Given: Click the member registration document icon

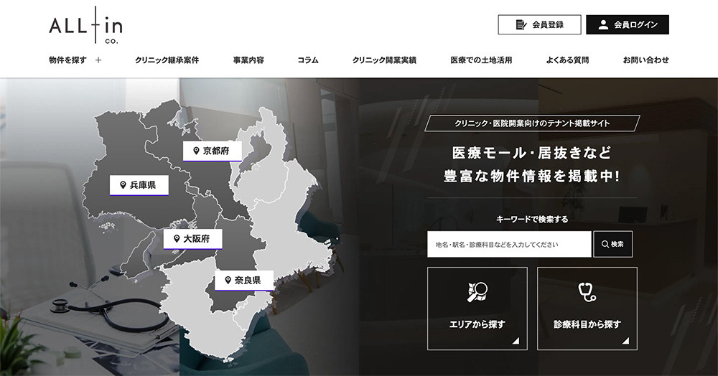Looking at the screenshot, I should pyautogui.click(x=521, y=24).
